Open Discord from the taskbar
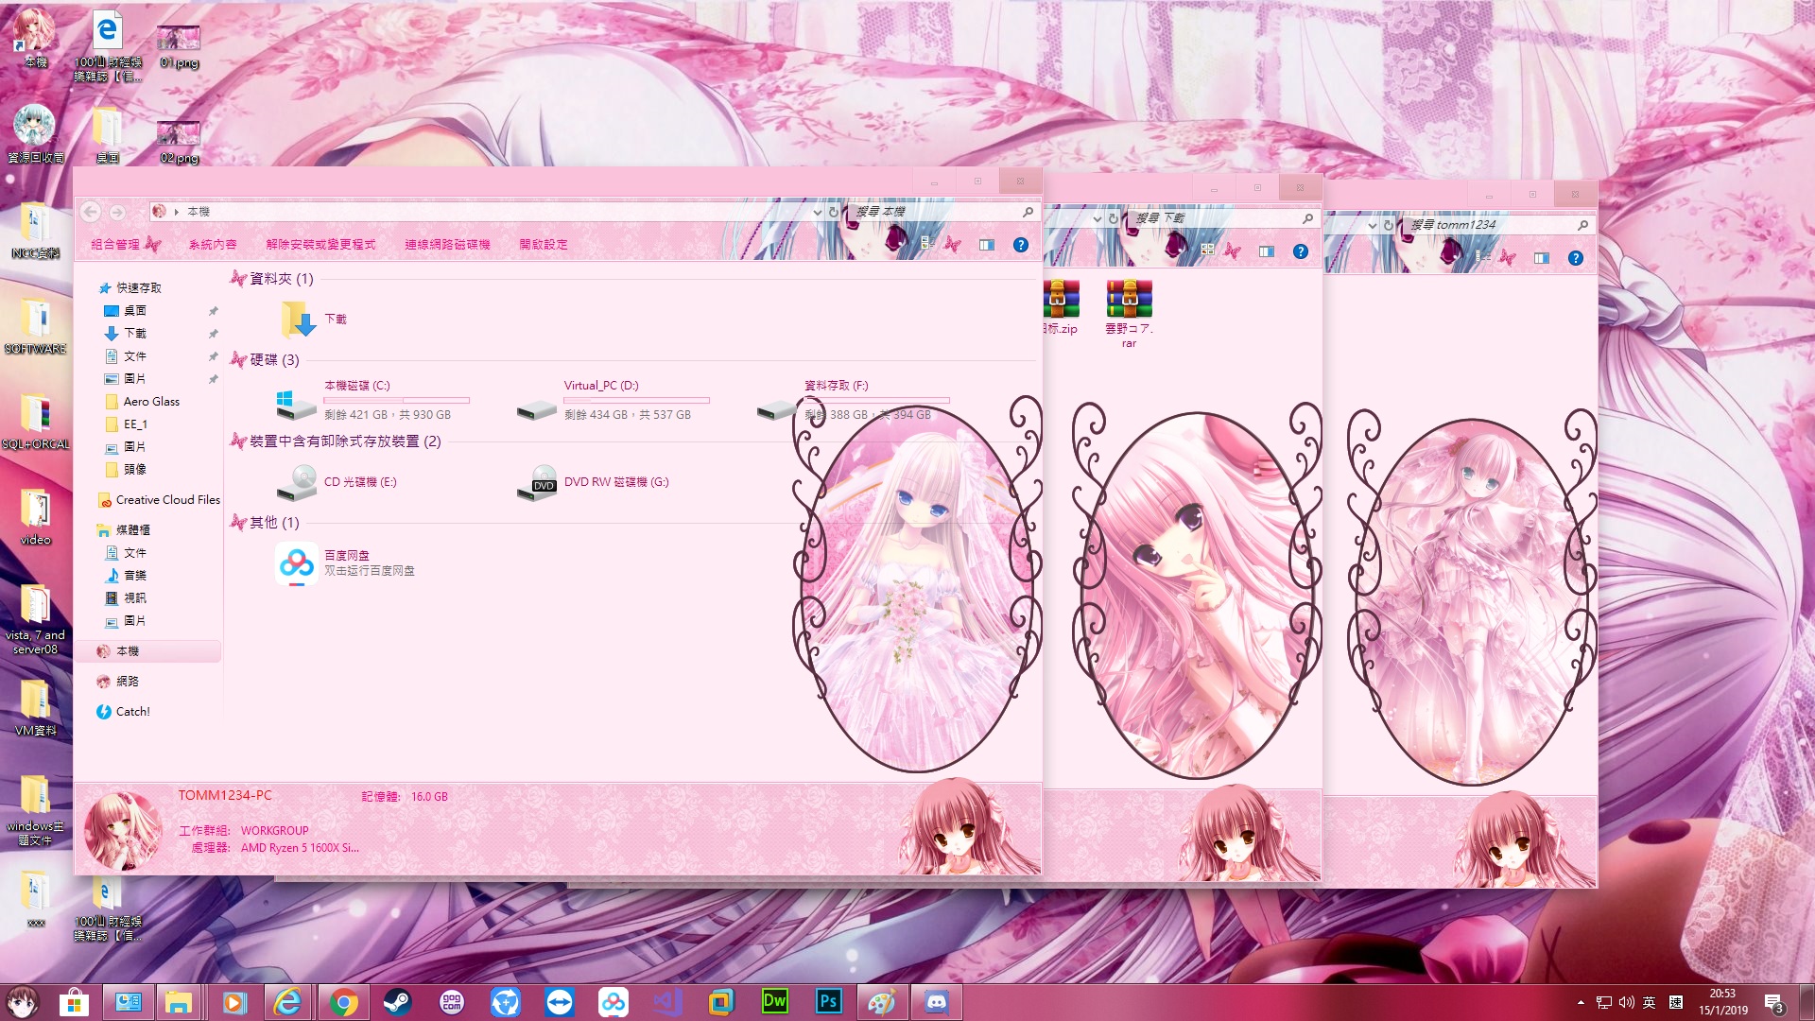Viewport: 1815px width, 1021px height. click(936, 1001)
